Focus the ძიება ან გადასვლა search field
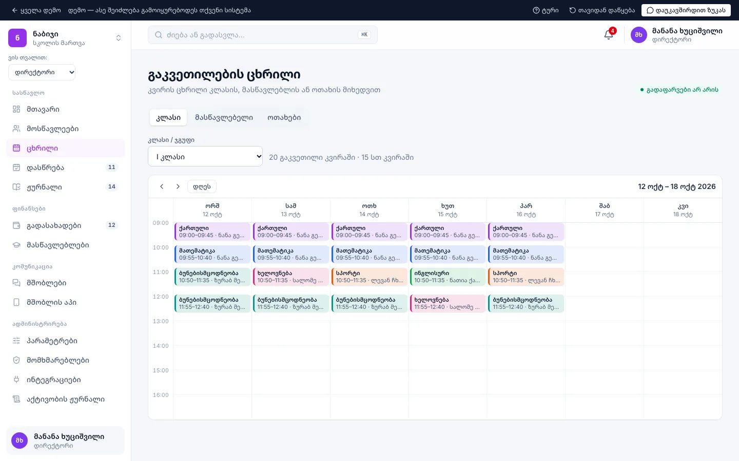Screen dimensions: 739x461 263,35
